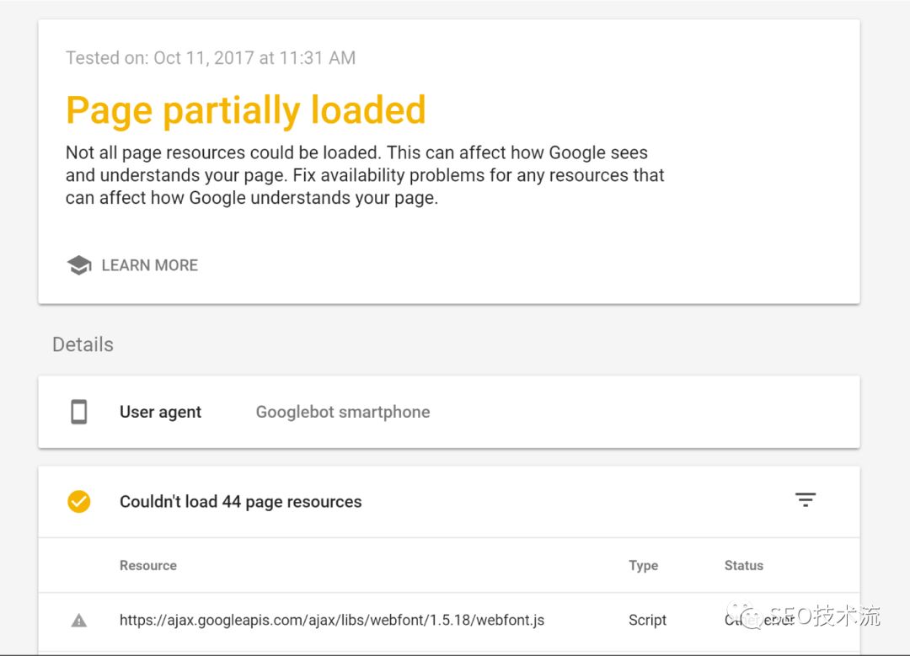Image resolution: width=910 pixels, height=656 pixels.
Task: Click the smartphone user agent icon
Action: [78, 412]
